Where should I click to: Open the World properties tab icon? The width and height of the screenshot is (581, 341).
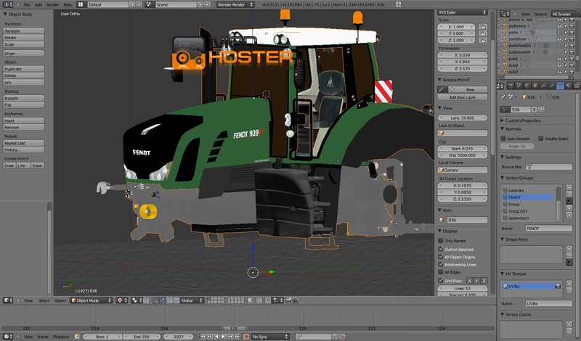click(527, 86)
